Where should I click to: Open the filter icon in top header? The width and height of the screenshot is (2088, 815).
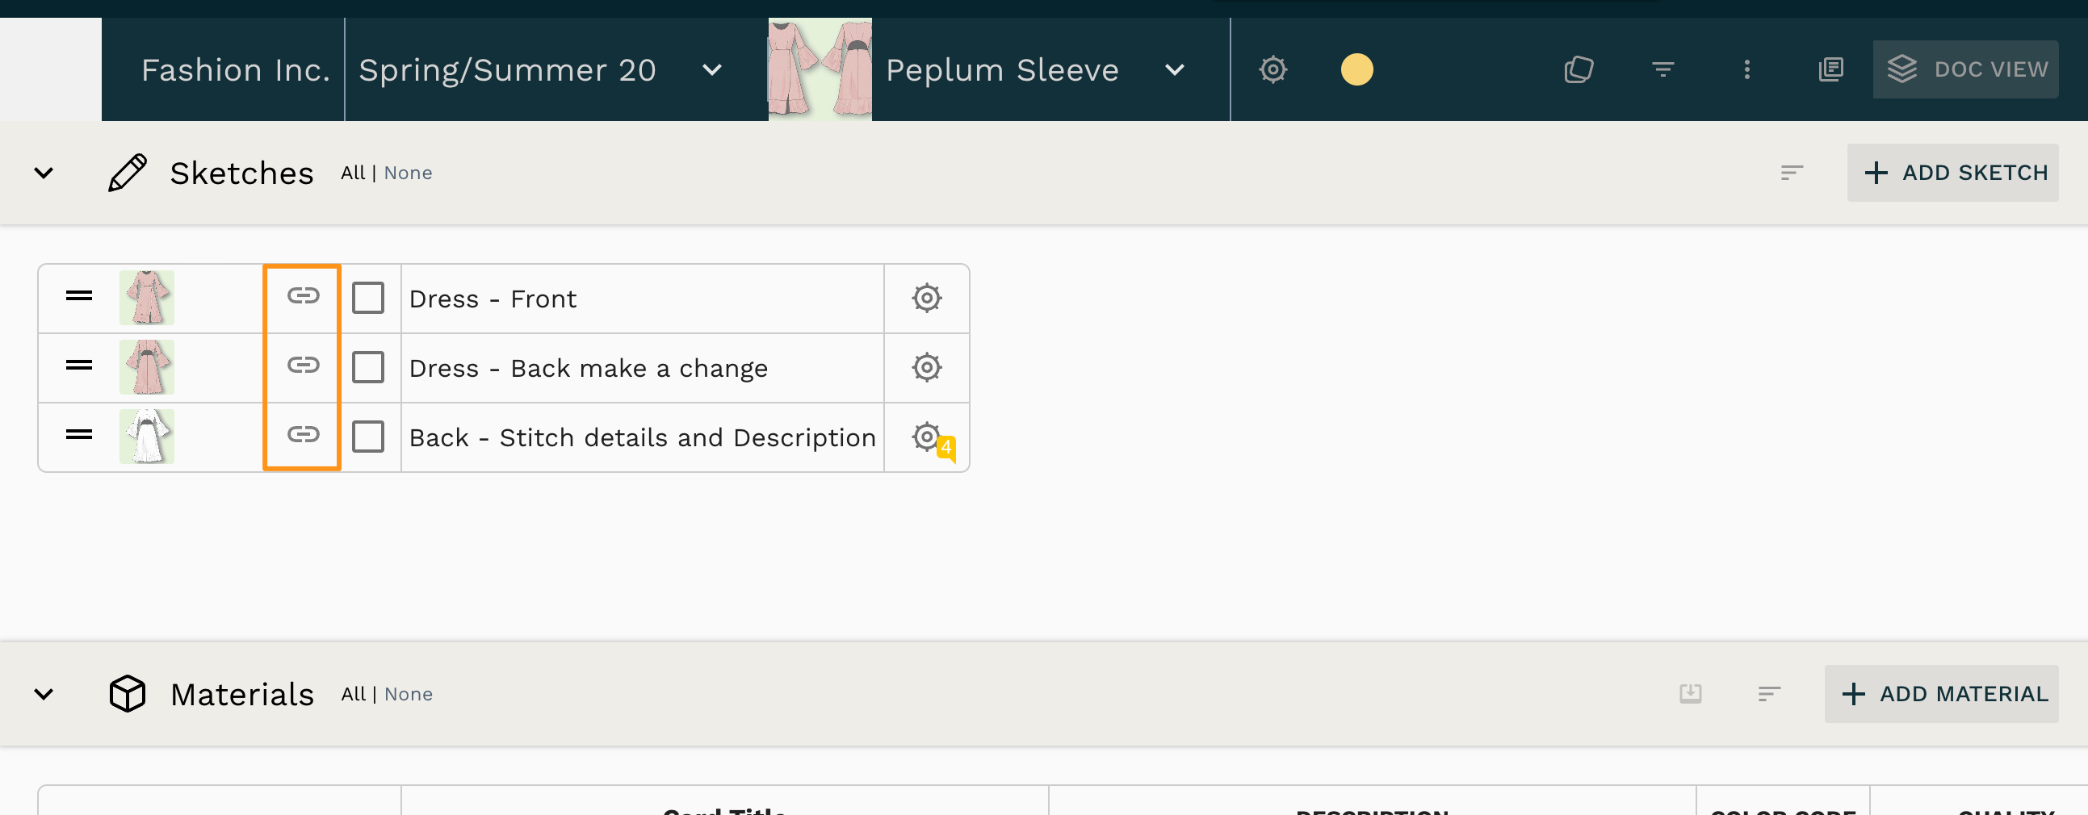tap(1662, 69)
